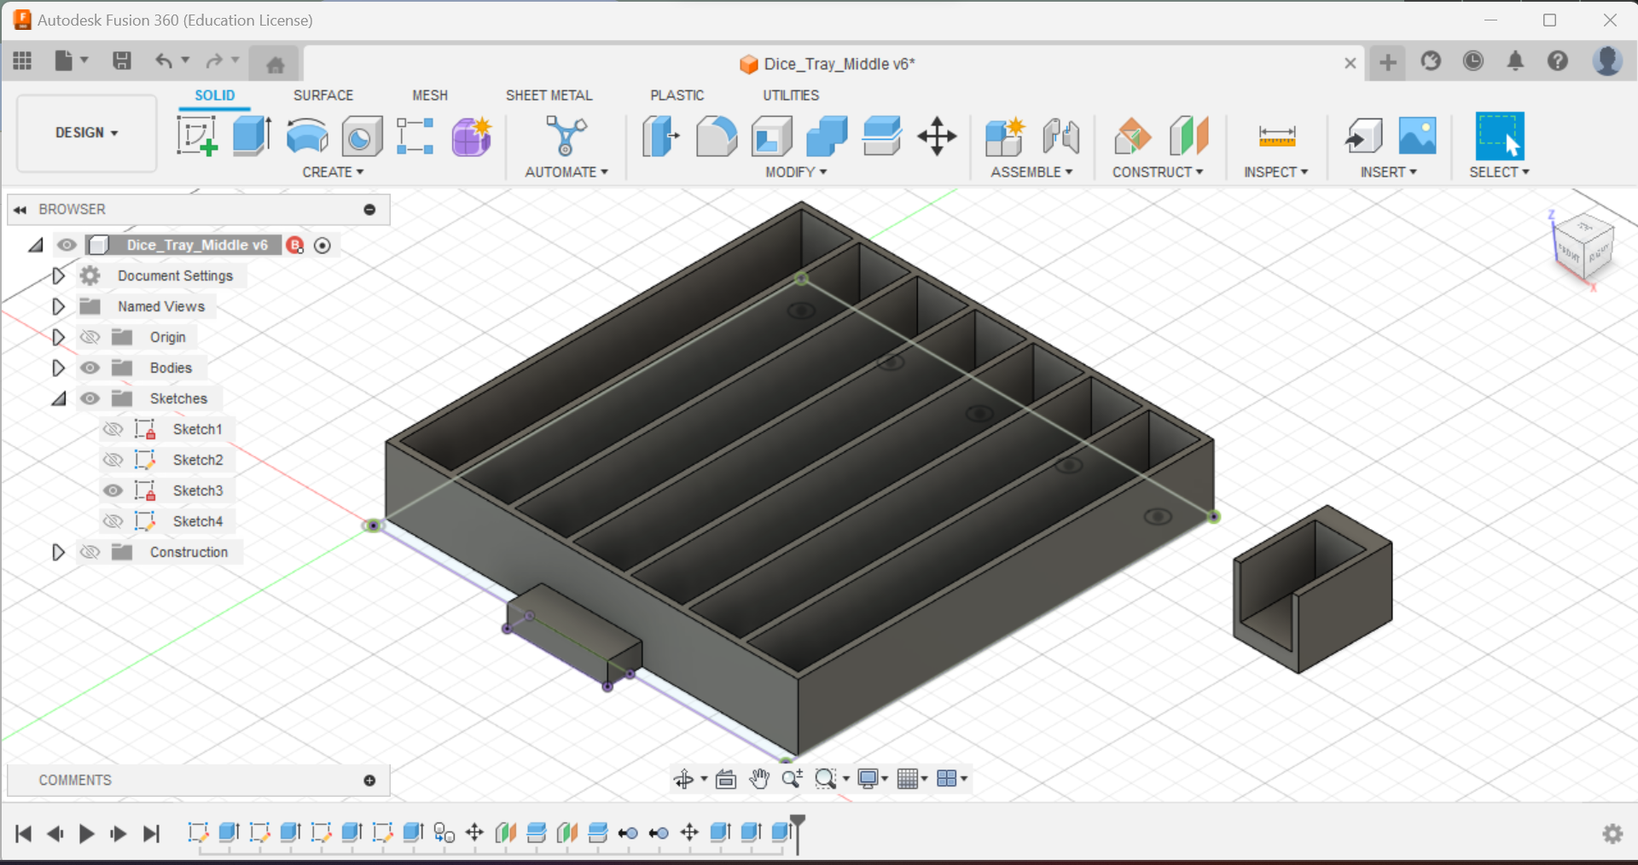Open the Select dropdown menu
This screenshot has height=865, width=1638.
pyautogui.click(x=1499, y=171)
